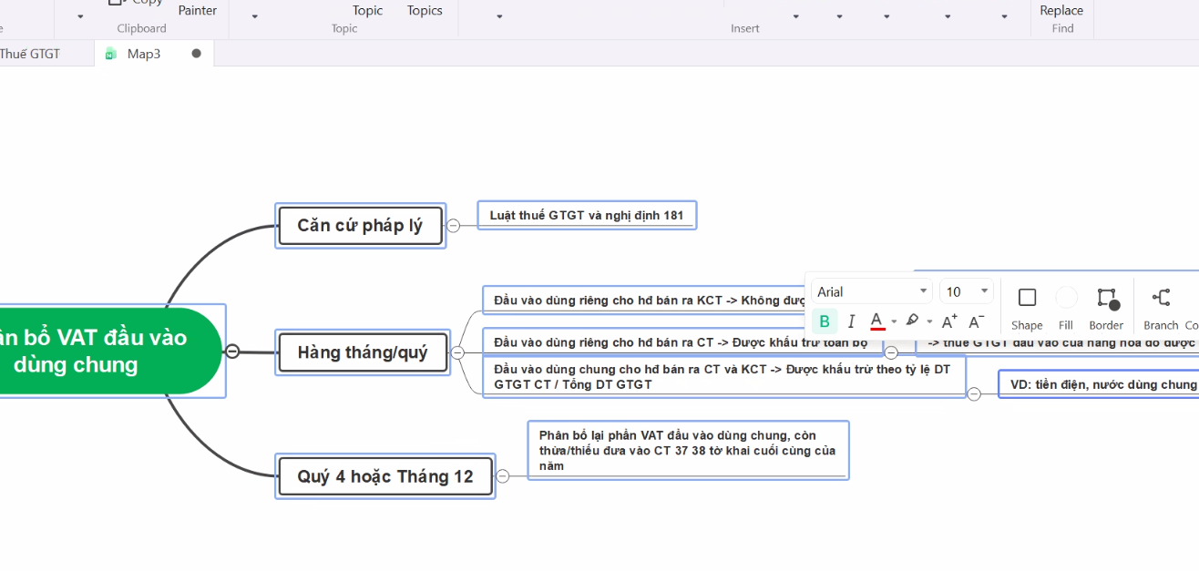Screen dimensions: 1199x571
Task: Open the font size 10 dropdown
Action: pos(967,291)
